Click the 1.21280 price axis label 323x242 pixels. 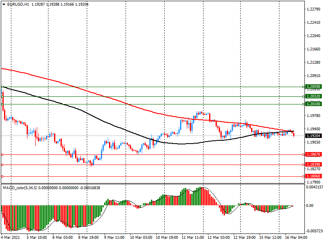(x=314, y=63)
